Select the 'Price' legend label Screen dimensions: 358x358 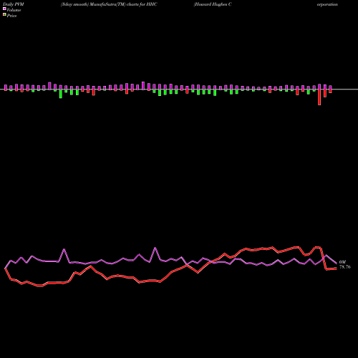pos(11,16)
